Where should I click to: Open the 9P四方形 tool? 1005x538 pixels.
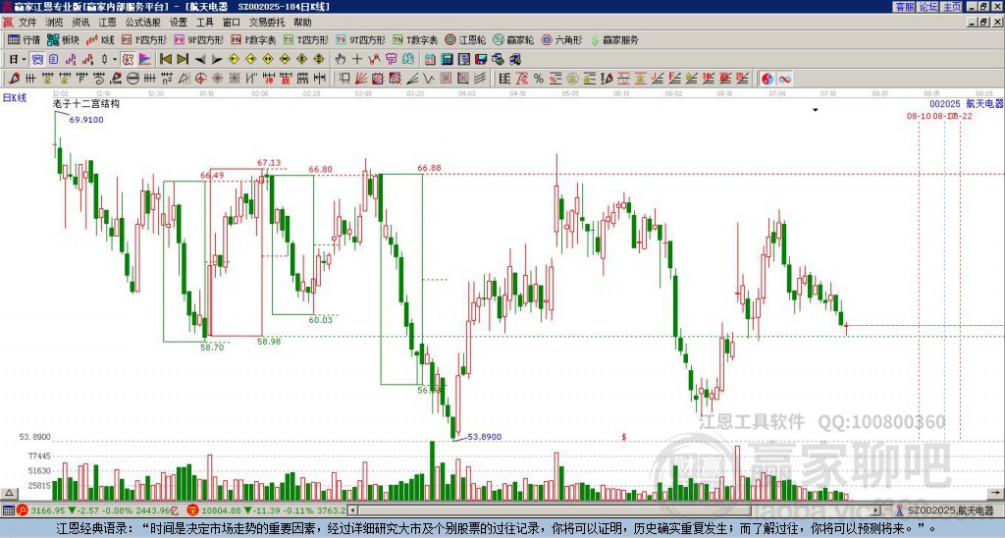coord(198,40)
